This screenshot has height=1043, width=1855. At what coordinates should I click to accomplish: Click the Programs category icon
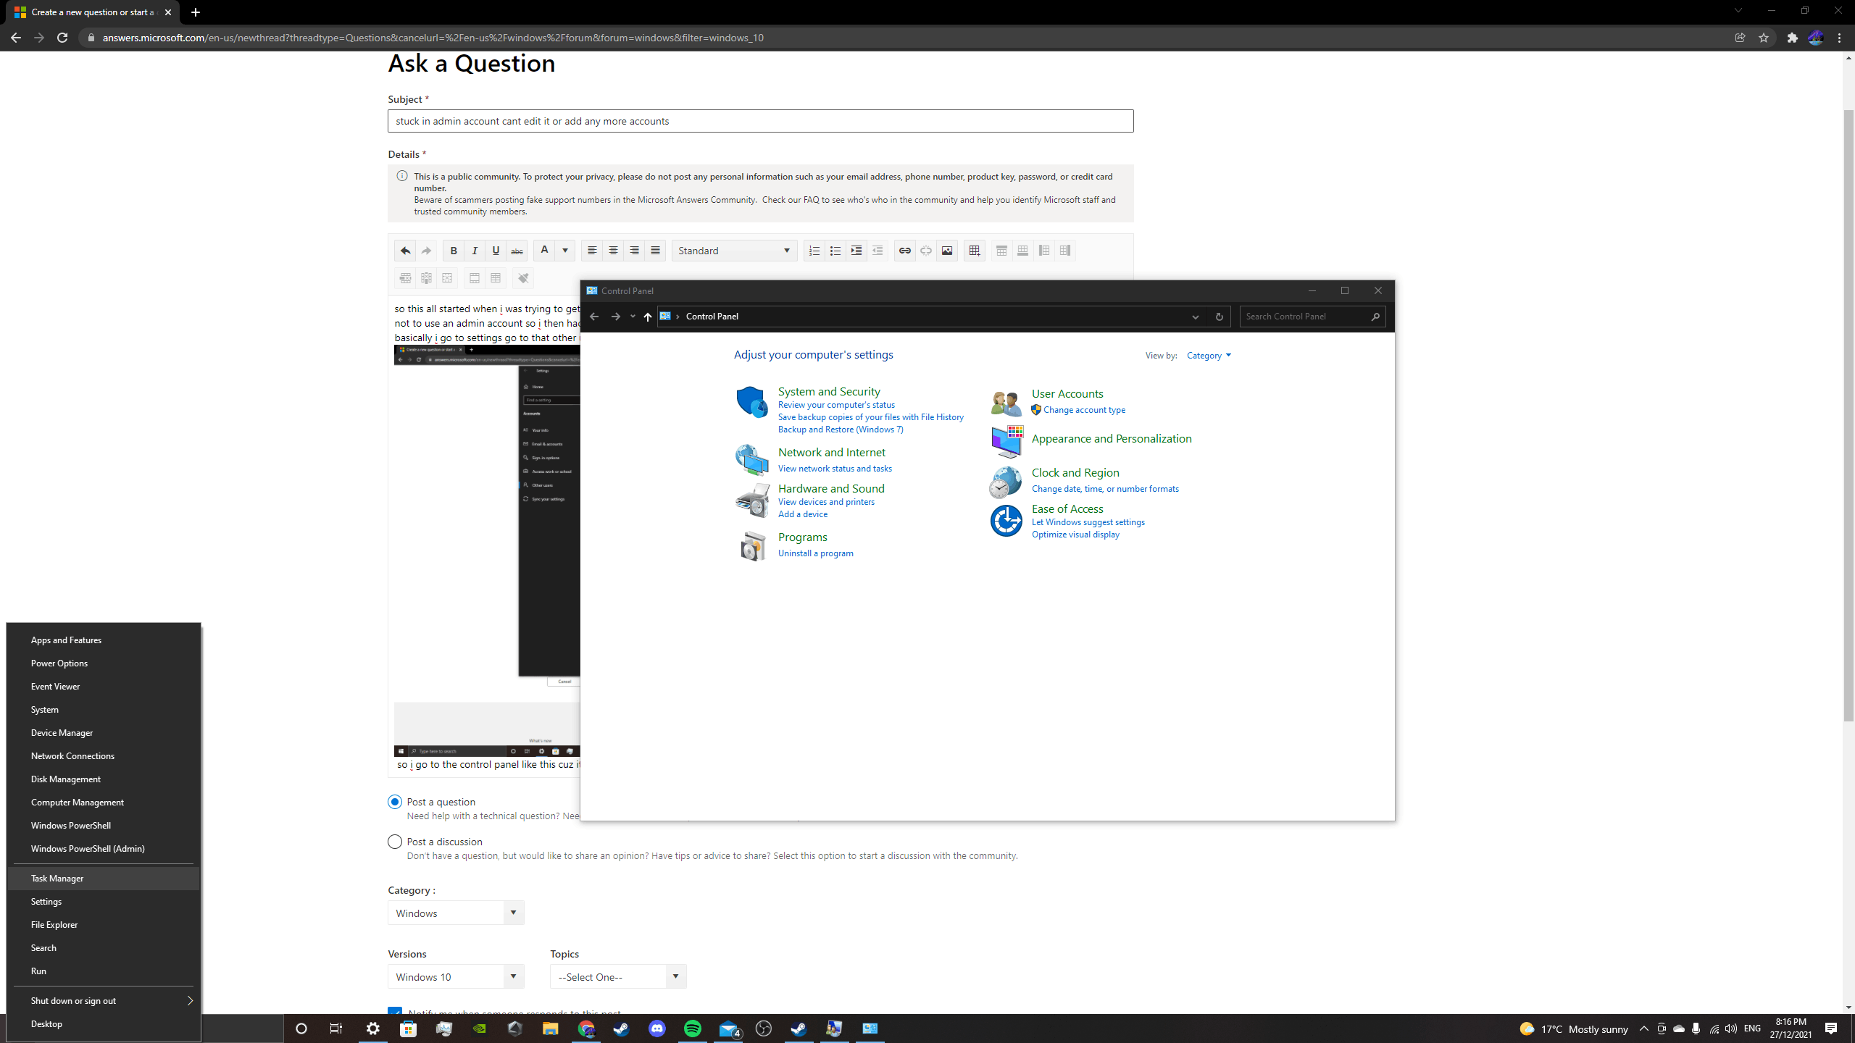pyautogui.click(x=752, y=545)
